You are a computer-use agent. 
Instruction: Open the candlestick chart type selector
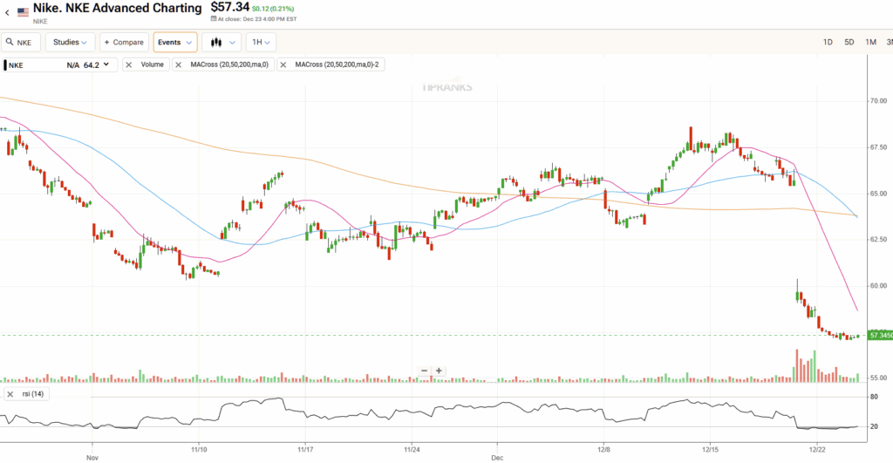click(x=222, y=42)
